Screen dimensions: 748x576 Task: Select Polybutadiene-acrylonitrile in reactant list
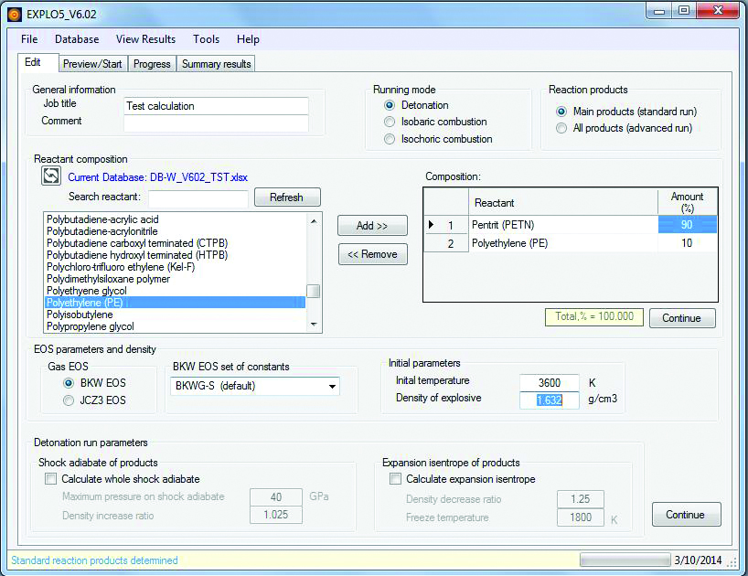(175, 231)
